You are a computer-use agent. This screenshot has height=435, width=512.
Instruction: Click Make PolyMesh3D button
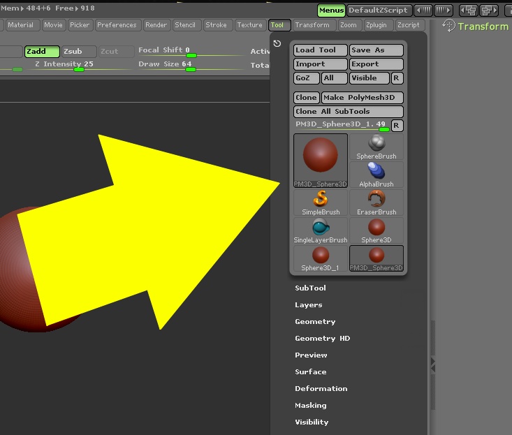coord(363,98)
